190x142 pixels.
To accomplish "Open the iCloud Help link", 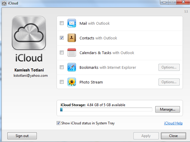I will (x=173, y=123).
